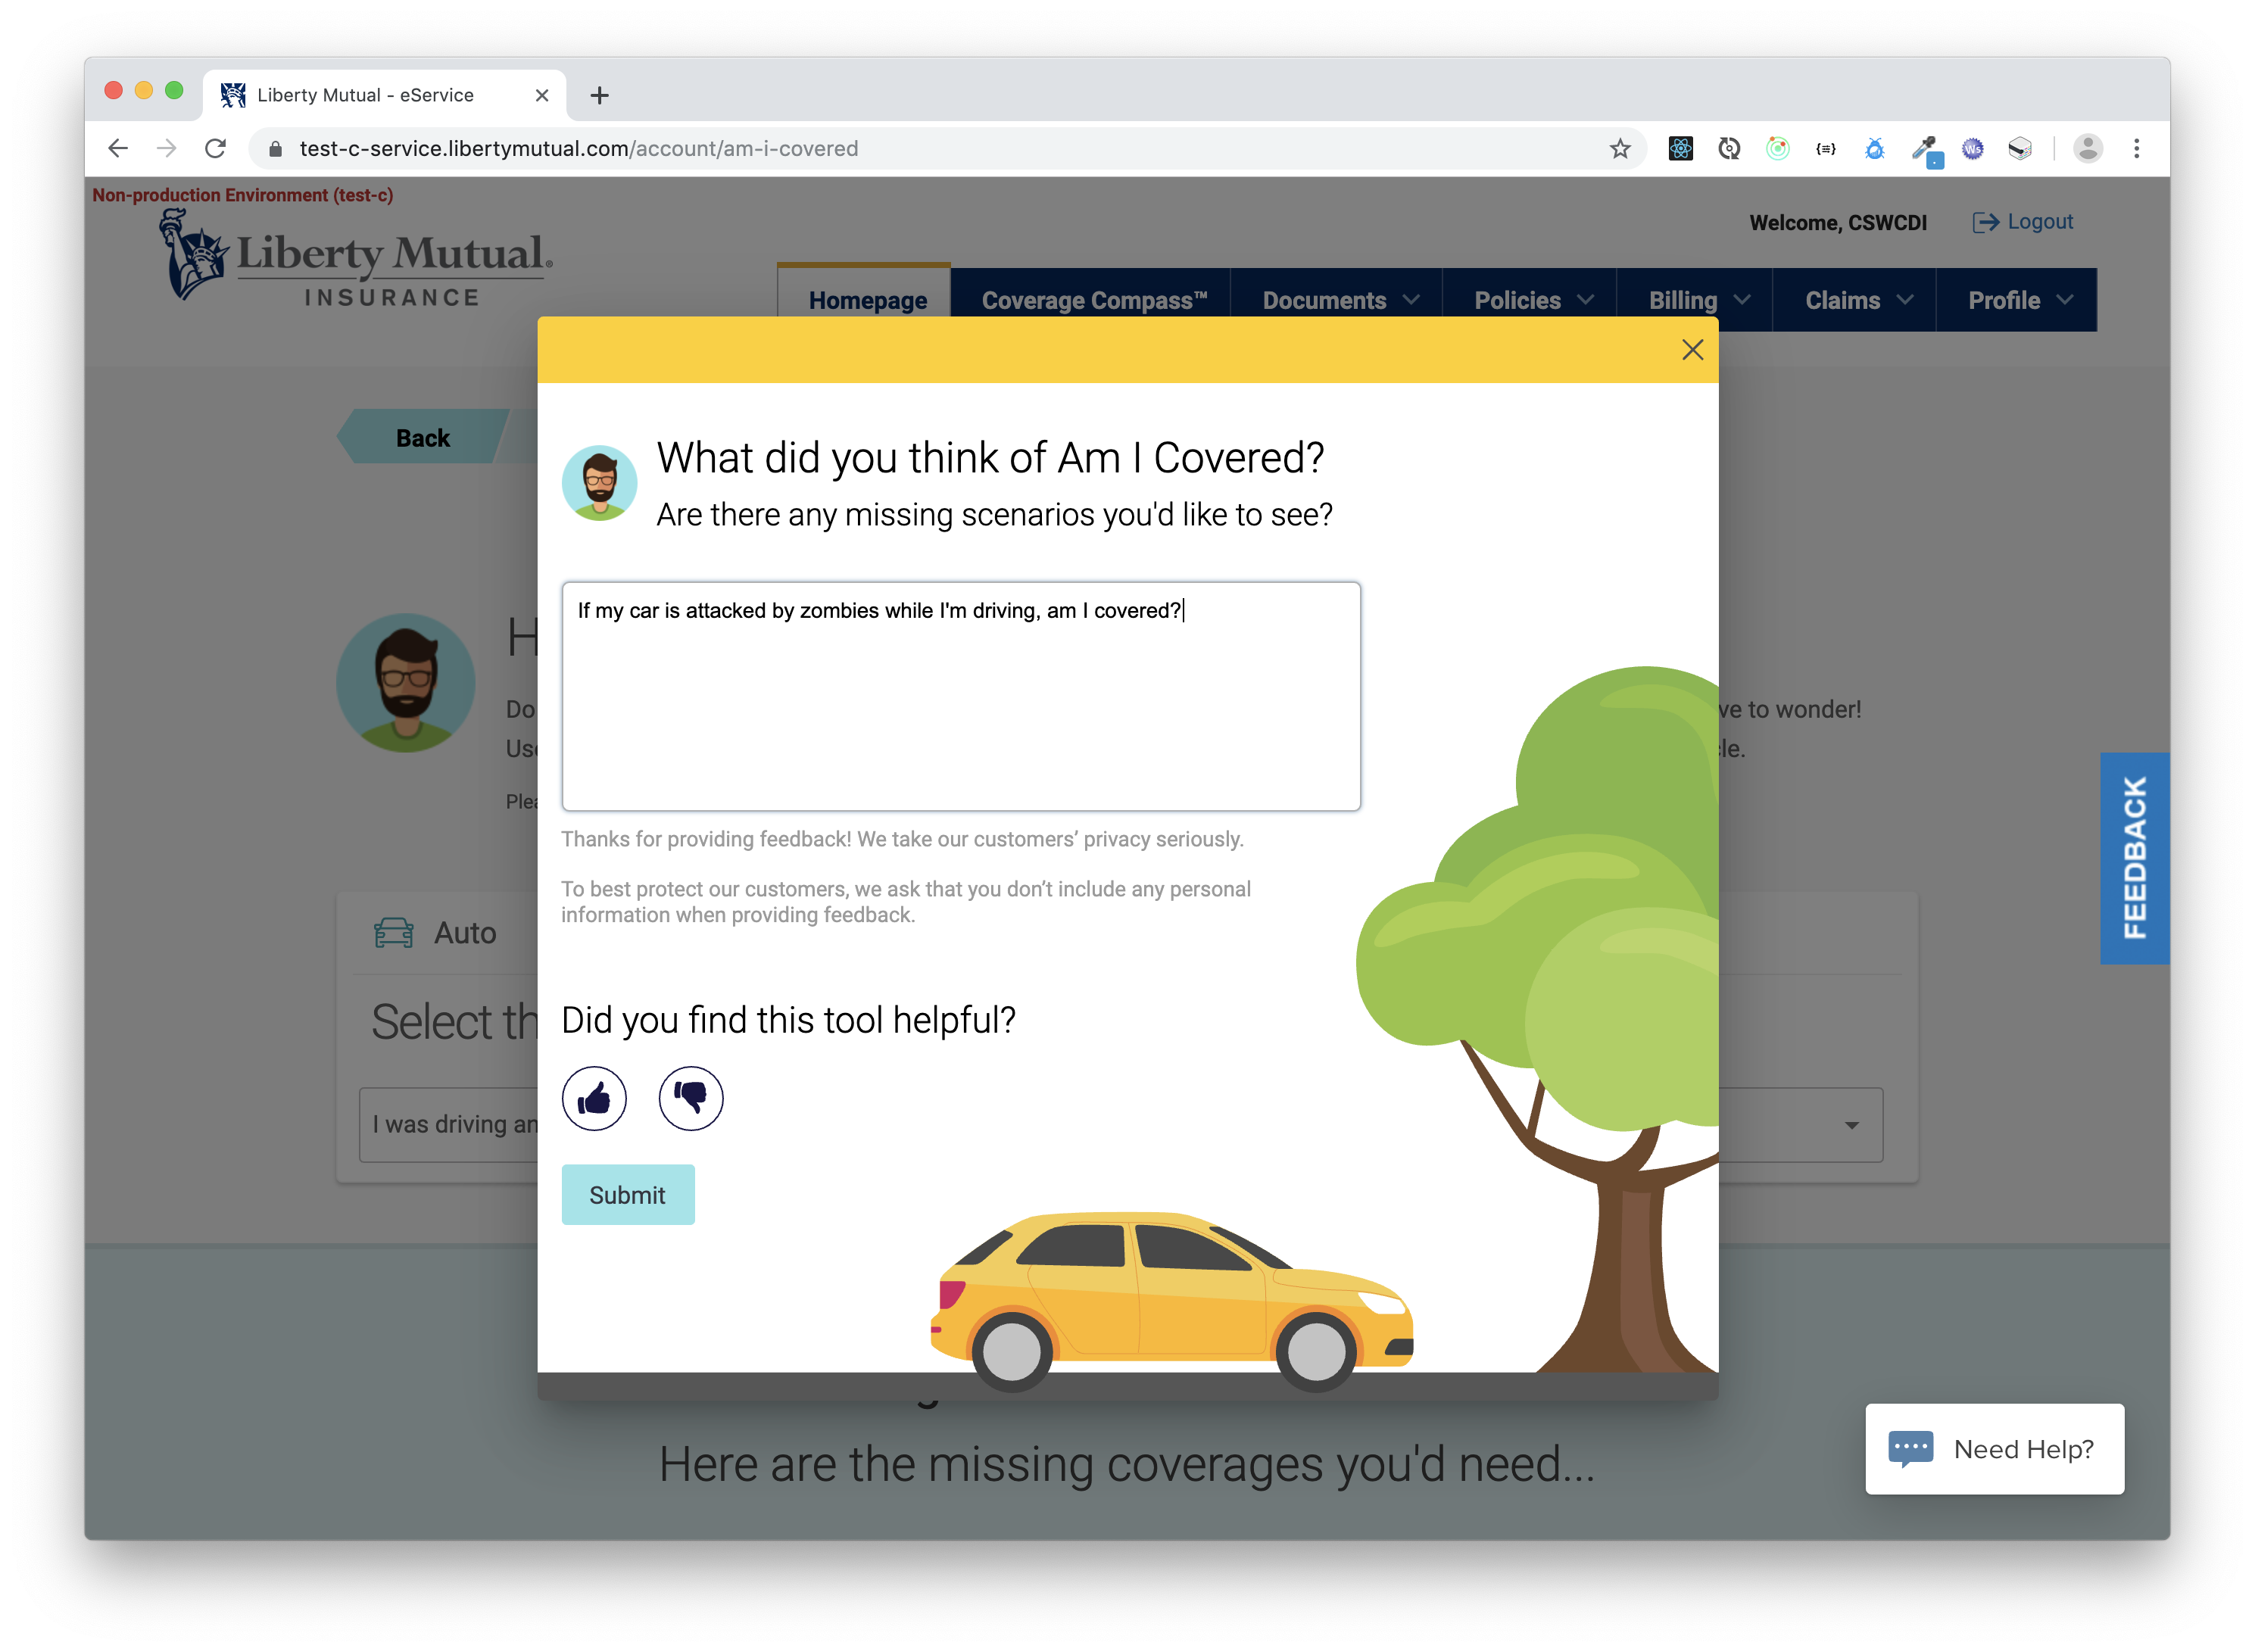The image size is (2255, 1652).
Task: Open the scenario dropdown arrow
Action: [x=1852, y=1125]
